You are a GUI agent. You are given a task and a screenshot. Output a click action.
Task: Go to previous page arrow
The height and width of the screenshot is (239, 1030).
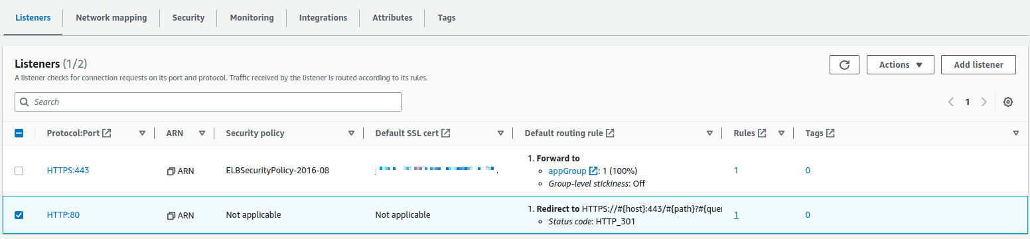tap(951, 102)
